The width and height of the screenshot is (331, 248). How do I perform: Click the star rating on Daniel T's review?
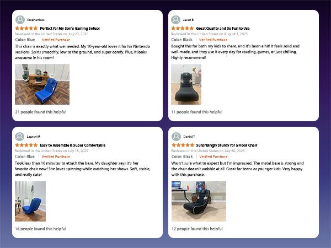(x=183, y=145)
